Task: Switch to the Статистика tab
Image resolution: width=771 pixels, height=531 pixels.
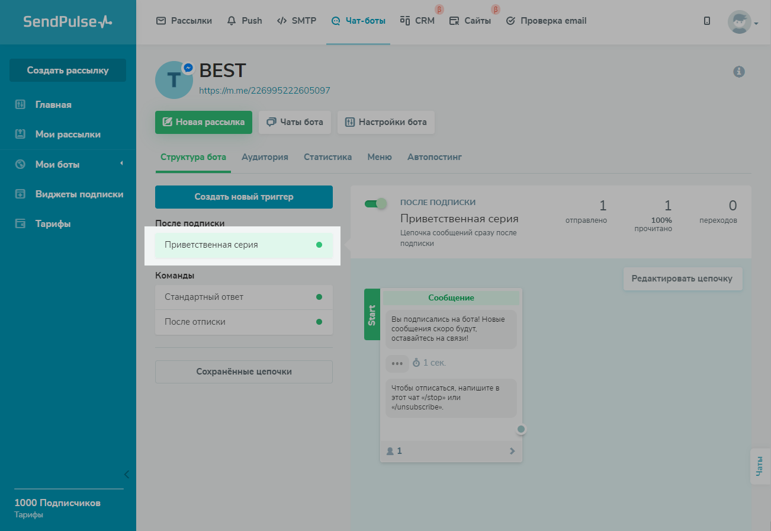Action: tap(328, 157)
